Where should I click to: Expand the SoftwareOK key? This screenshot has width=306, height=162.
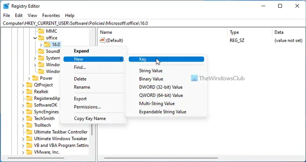coord(23,106)
